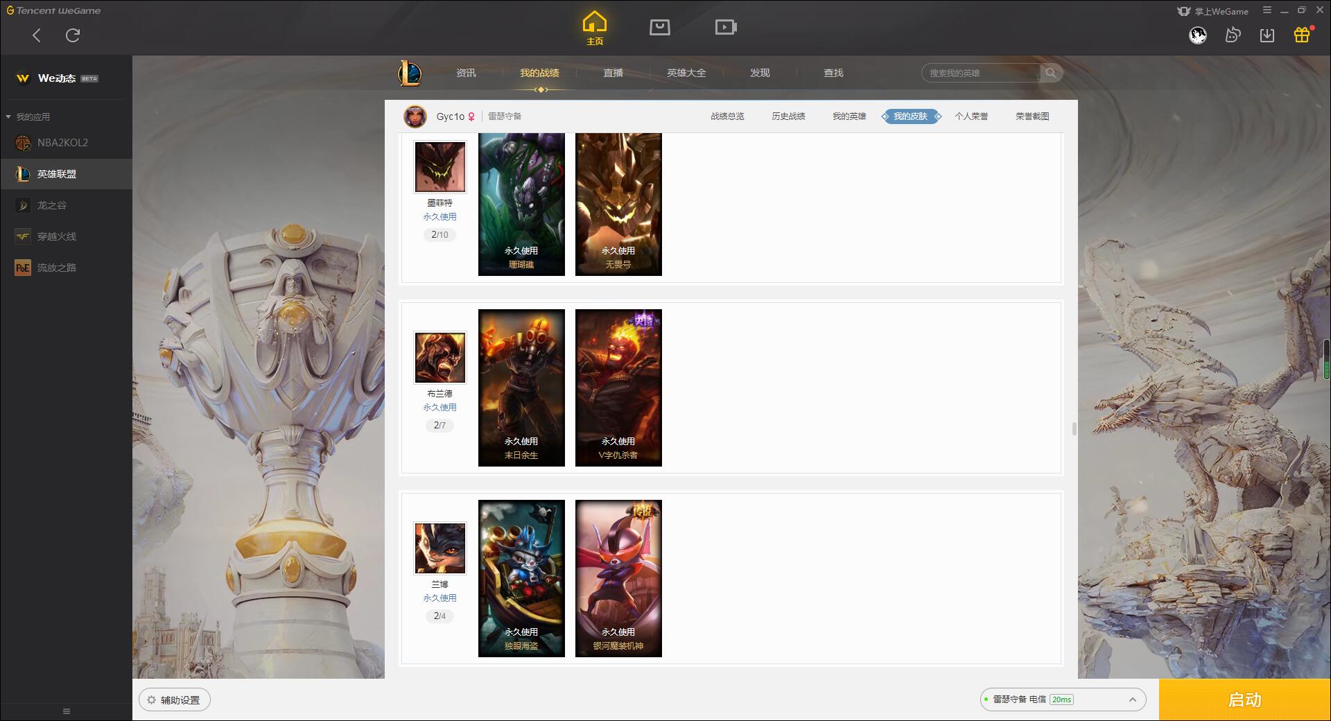The image size is (1331, 721).
Task: Click the search magnifier icon
Action: point(1051,73)
